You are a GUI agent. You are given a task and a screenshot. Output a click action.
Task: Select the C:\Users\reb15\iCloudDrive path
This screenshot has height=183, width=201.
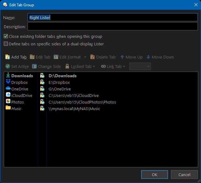click(74, 95)
